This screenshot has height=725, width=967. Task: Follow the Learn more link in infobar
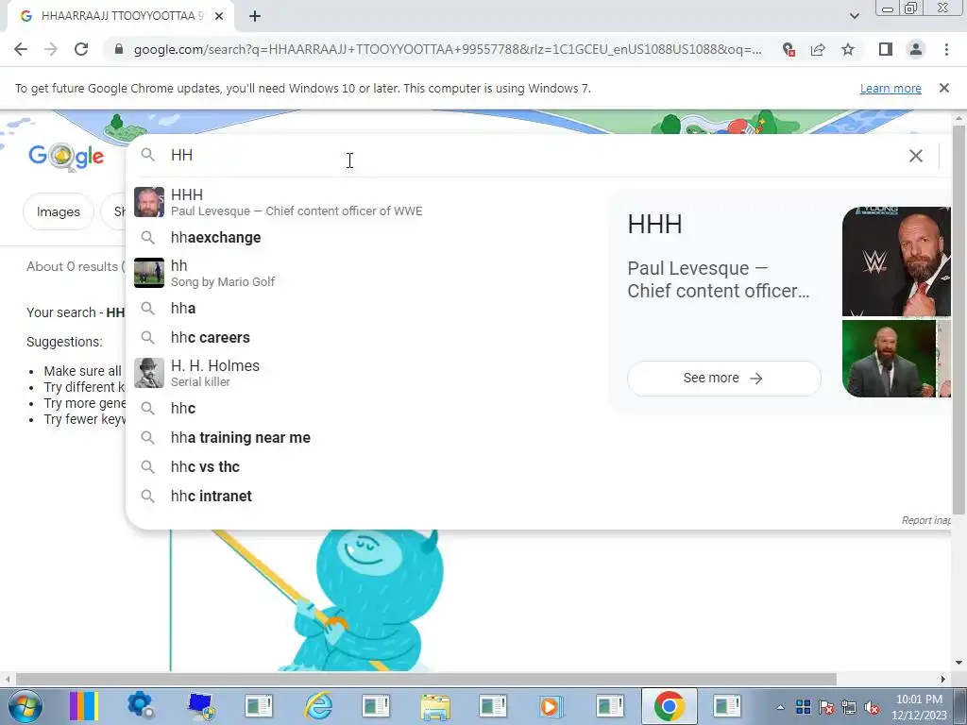tap(891, 88)
